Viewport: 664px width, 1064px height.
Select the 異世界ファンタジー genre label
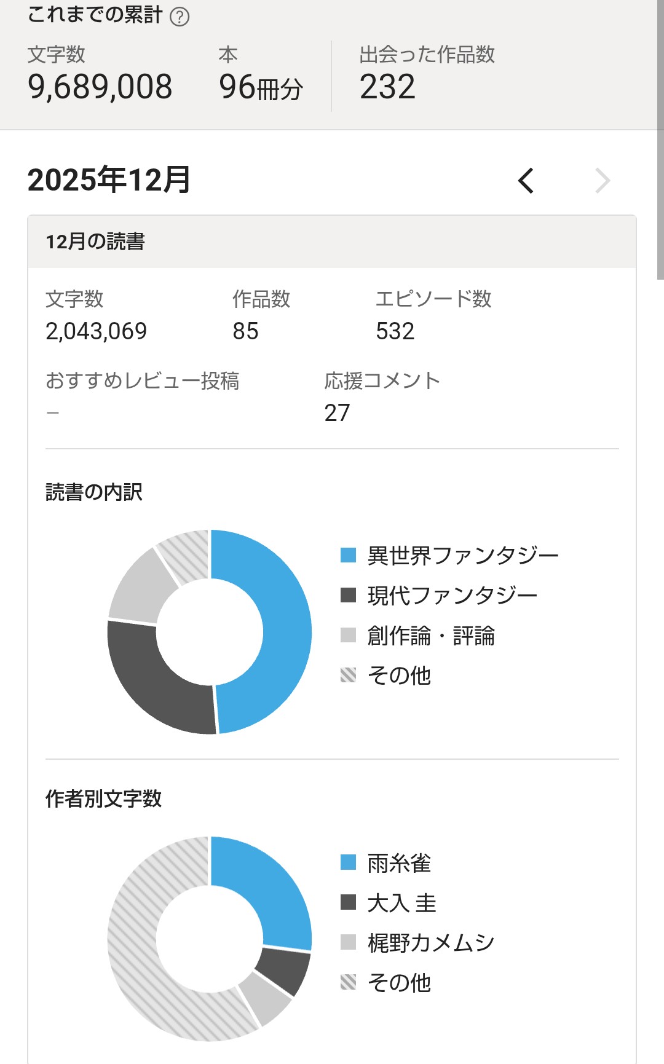click(462, 556)
